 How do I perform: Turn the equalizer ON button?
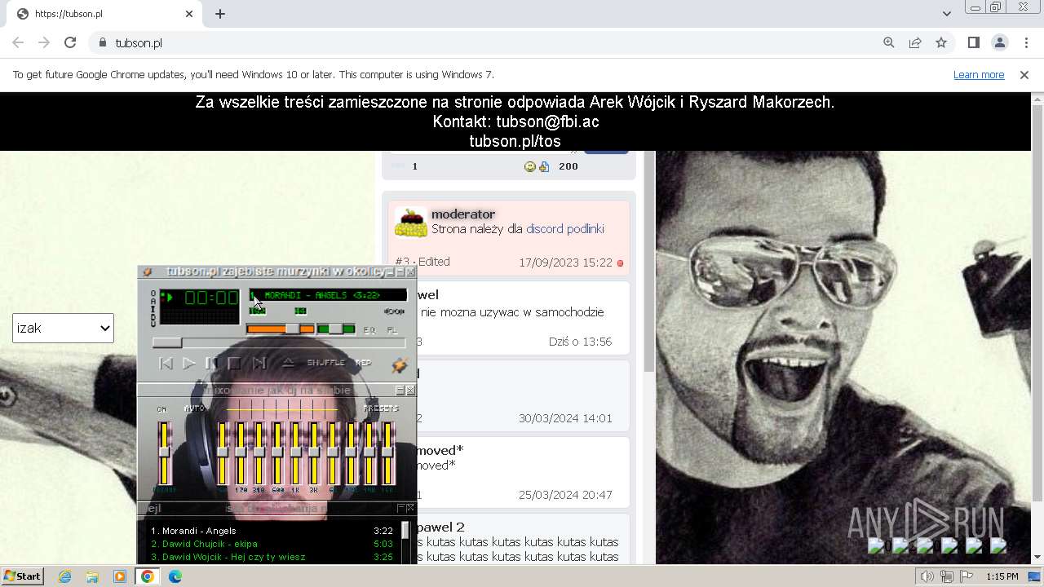[x=161, y=409]
